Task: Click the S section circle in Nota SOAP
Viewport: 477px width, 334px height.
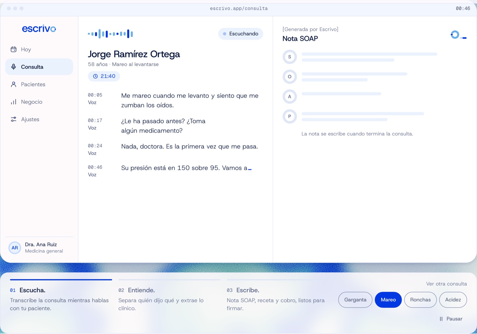Action: 289,57
